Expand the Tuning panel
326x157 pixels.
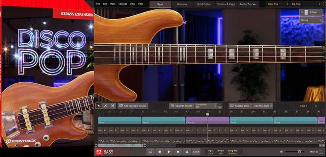tap(311, 20)
